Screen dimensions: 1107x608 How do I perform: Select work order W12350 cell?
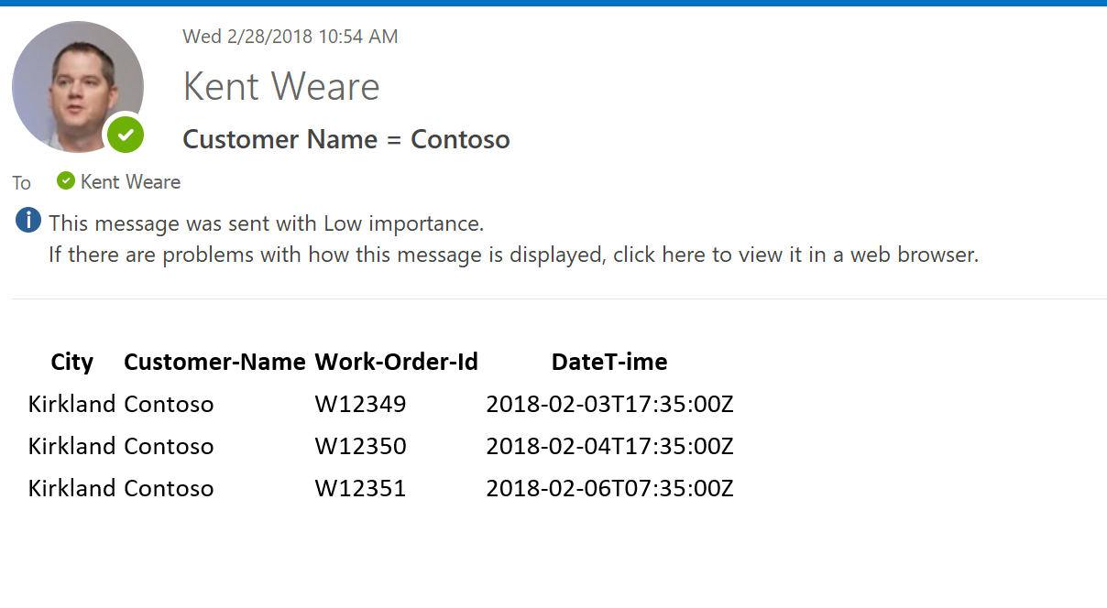point(360,446)
